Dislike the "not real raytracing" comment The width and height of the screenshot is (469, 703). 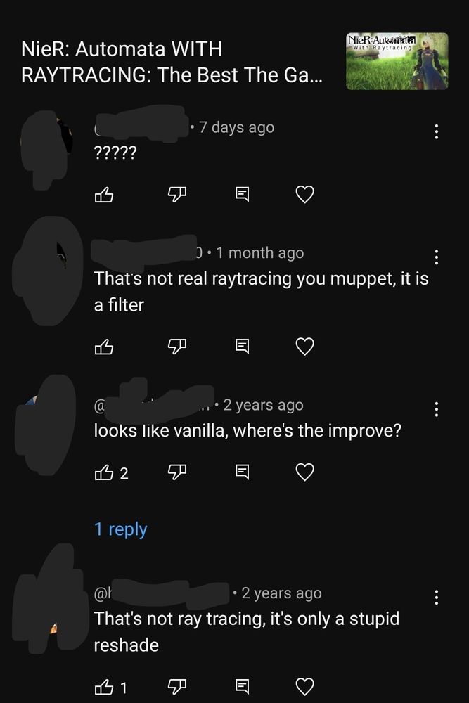176,347
